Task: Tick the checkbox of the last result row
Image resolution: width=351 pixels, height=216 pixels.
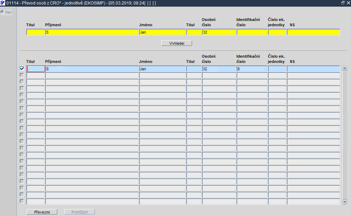Action: point(22,201)
